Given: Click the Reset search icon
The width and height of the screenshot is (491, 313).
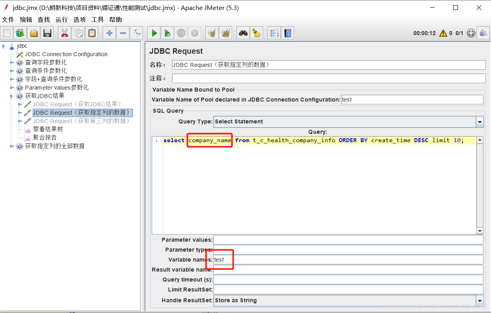Looking at the screenshot, I should point(257,33).
